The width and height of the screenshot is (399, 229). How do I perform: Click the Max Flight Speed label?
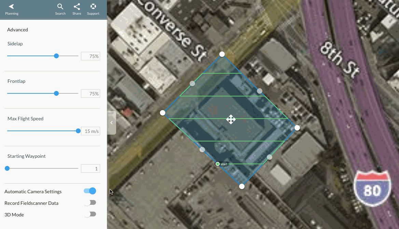point(25,119)
